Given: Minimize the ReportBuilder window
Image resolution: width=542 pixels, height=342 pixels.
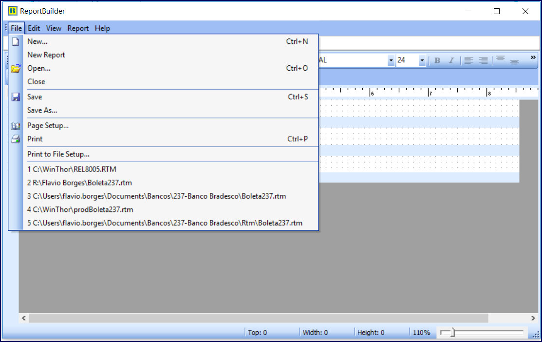Looking at the screenshot, I should coord(468,11).
